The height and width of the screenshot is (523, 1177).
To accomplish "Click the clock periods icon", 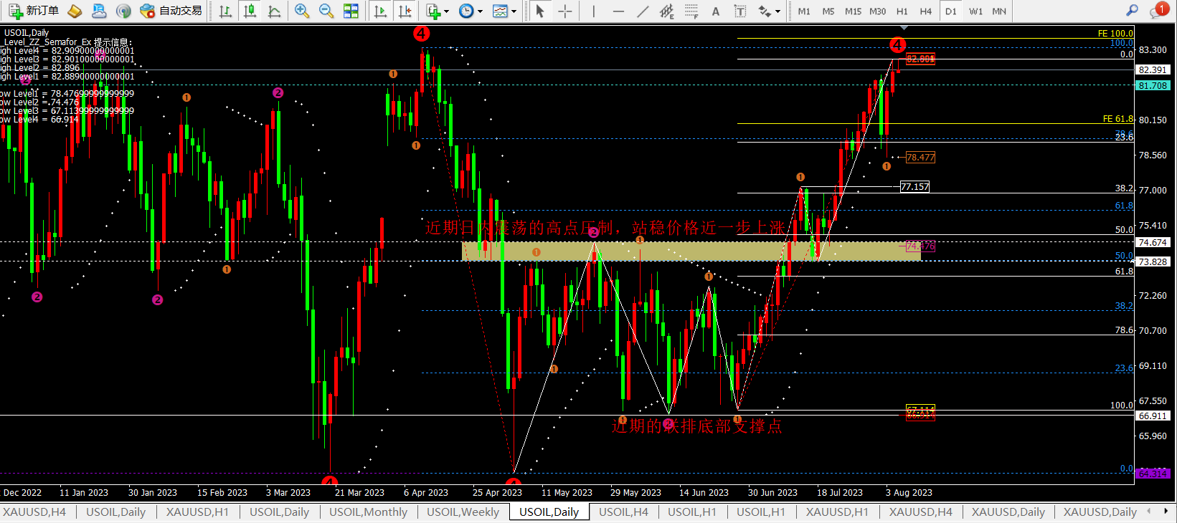I will [466, 11].
